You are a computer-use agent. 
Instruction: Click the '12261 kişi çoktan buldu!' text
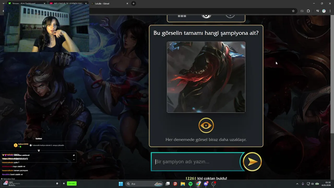pos(206,178)
